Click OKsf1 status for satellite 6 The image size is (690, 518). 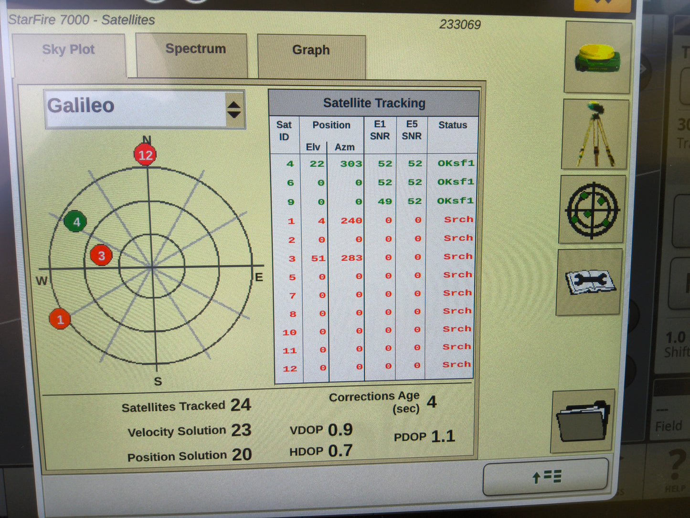[456, 182]
